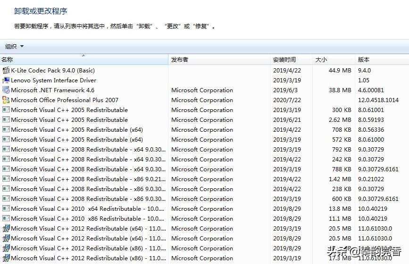
Task: Sort the list by the 安装时间 column header
Action: [291, 60]
